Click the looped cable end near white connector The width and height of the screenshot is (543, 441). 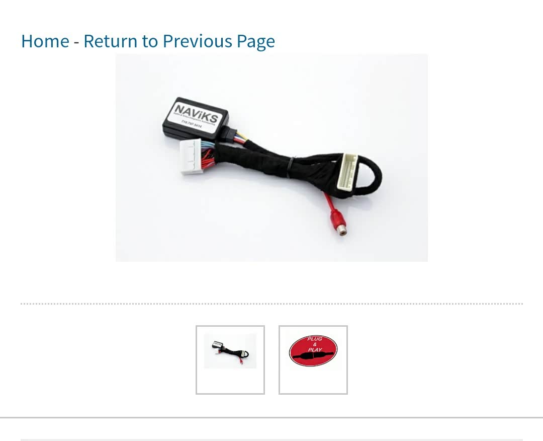click(371, 176)
